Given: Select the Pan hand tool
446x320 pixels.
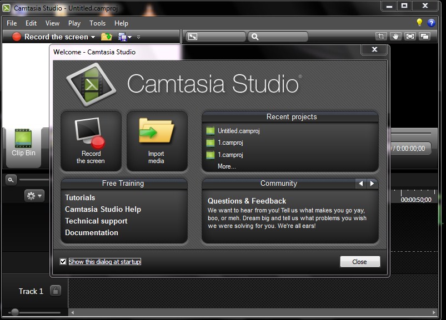Looking at the screenshot, I should (395, 37).
